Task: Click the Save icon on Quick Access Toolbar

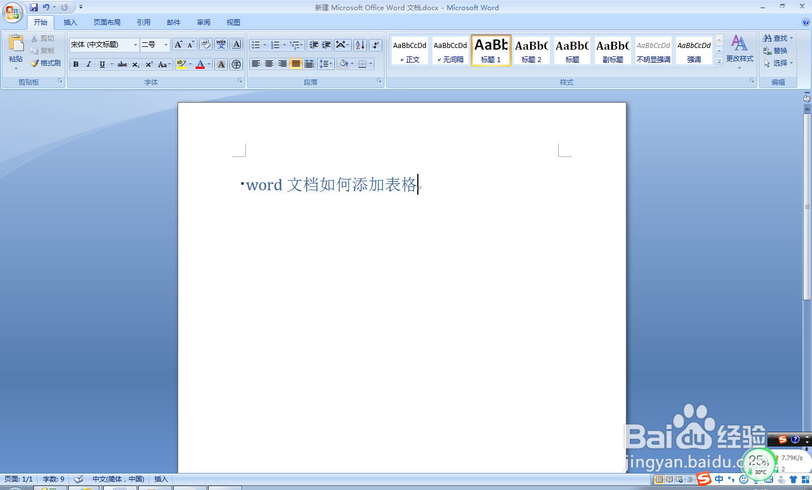Action: [35, 7]
